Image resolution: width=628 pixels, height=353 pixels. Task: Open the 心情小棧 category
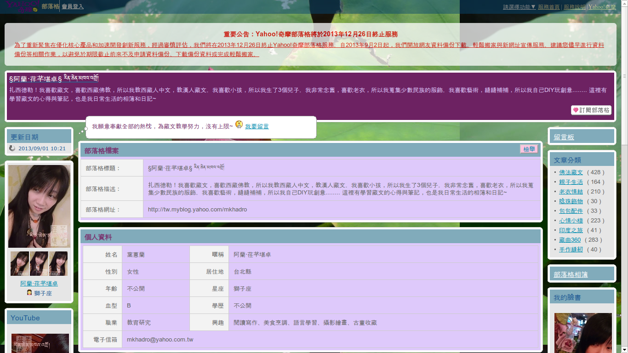pyautogui.click(x=571, y=221)
